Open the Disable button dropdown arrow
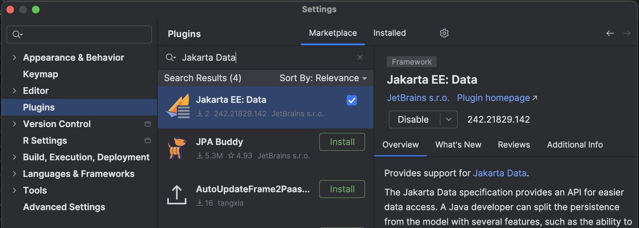Viewport: 639px width, 228px height. [449, 119]
